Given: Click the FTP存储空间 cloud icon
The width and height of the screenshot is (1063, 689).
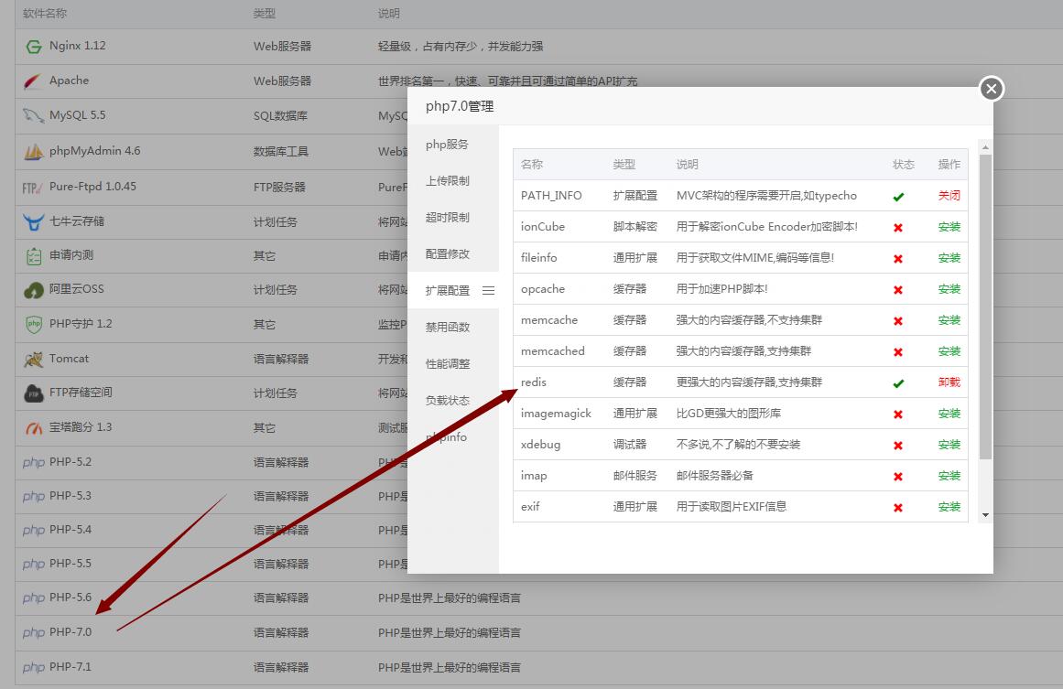Looking at the screenshot, I should [x=33, y=393].
